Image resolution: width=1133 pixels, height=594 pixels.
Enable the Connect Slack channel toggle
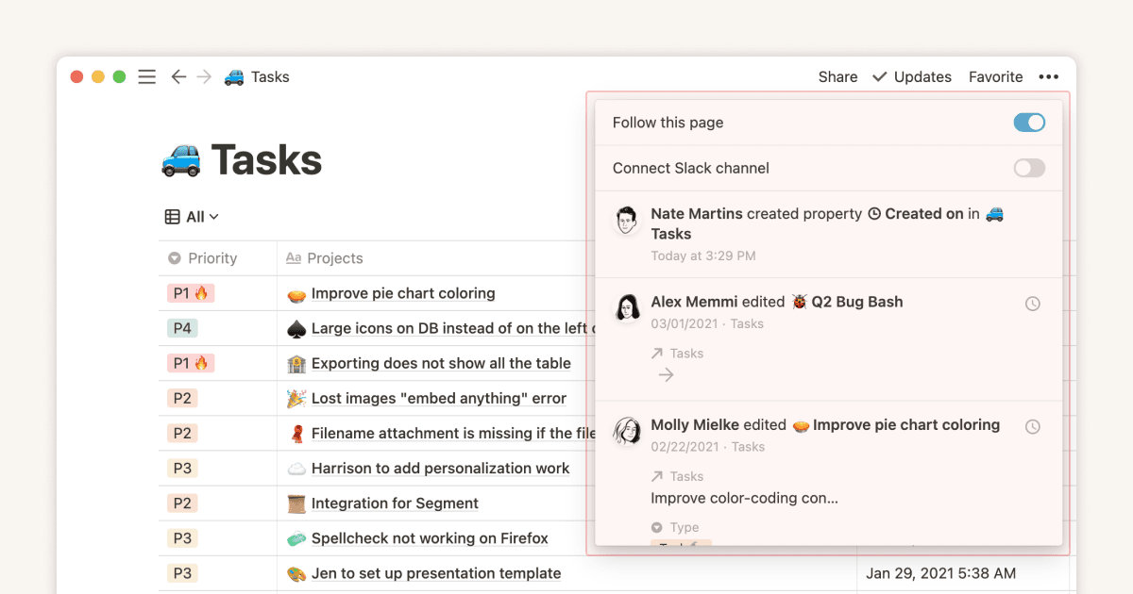click(1029, 168)
